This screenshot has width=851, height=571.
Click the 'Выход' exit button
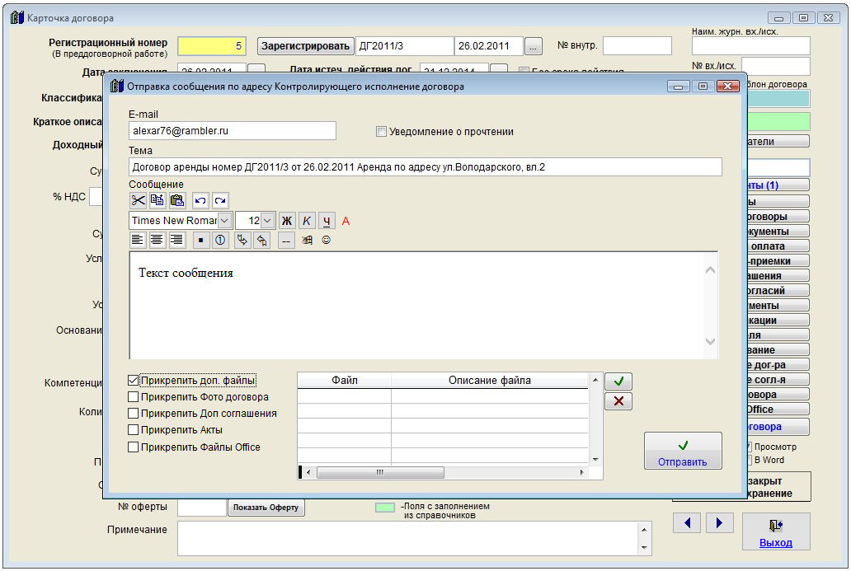click(776, 531)
